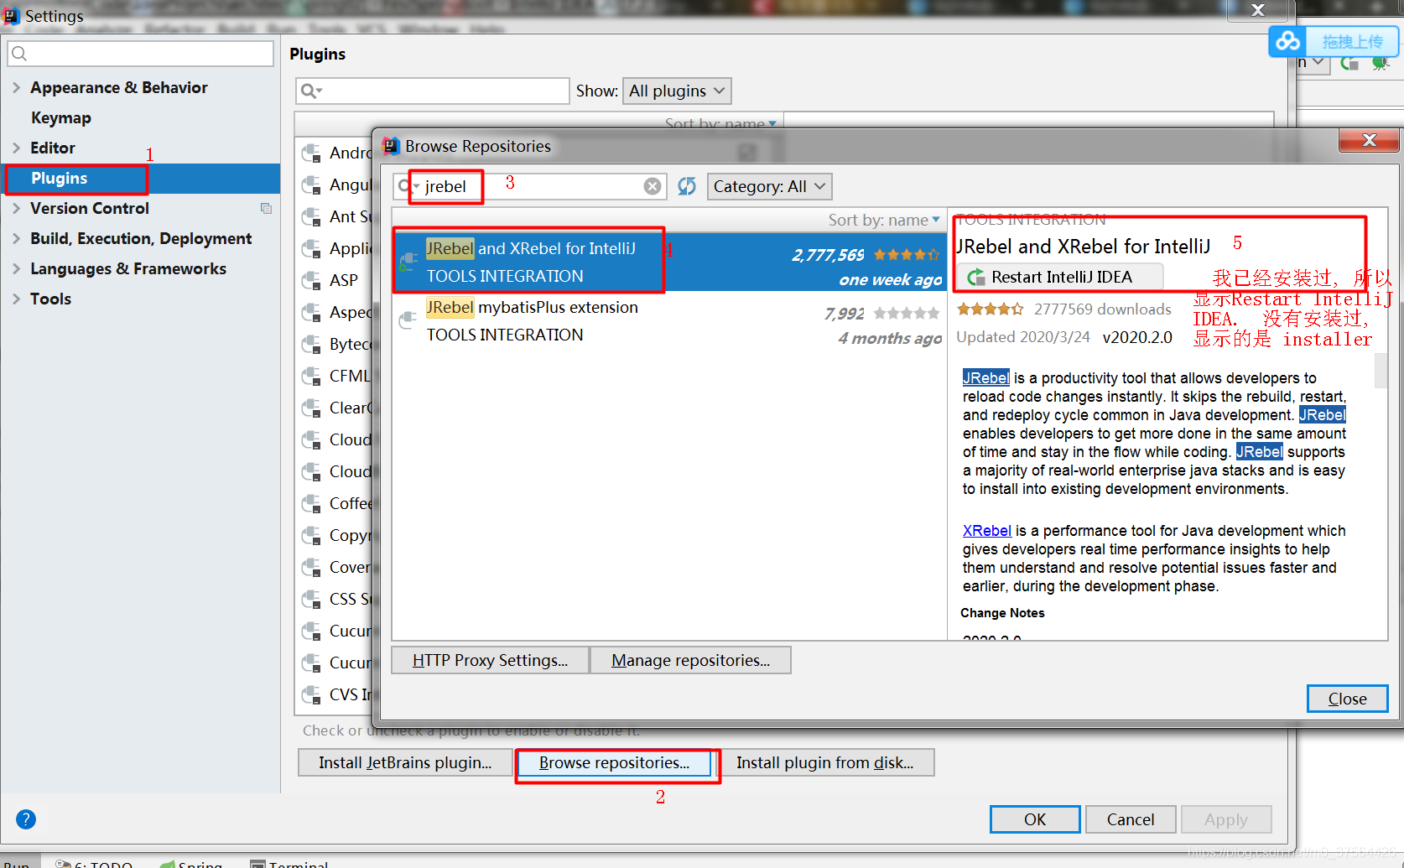The width and height of the screenshot is (1404, 868).
Task: Click the Settings window title icon
Action: point(11,15)
